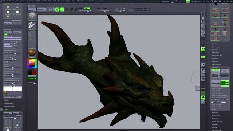This screenshot has height=131, width=233.
Task: Toggle the green Menus button at top
Action: coord(188,1)
